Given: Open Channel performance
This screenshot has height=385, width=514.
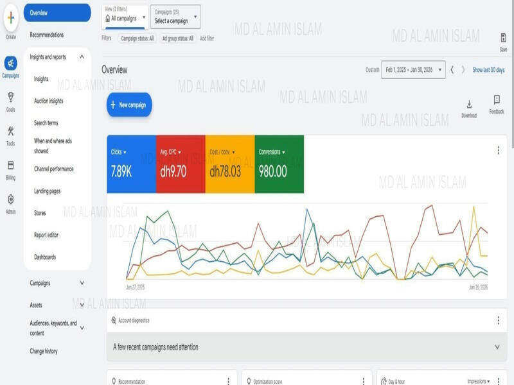Looking at the screenshot, I should [x=54, y=169].
